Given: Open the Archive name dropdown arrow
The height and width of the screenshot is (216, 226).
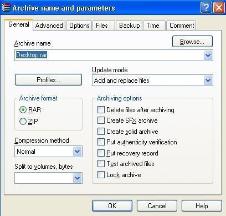Looking at the screenshot, I should pyautogui.click(x=208, y=55).
